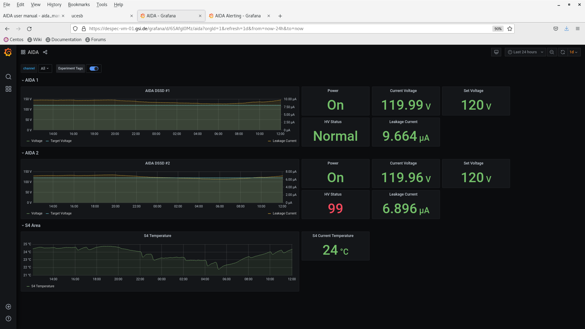The image size is (585, 329).
Task: Zoom out time range with magnifier icon
Action: pyautogui.click(x=552, y=52)
